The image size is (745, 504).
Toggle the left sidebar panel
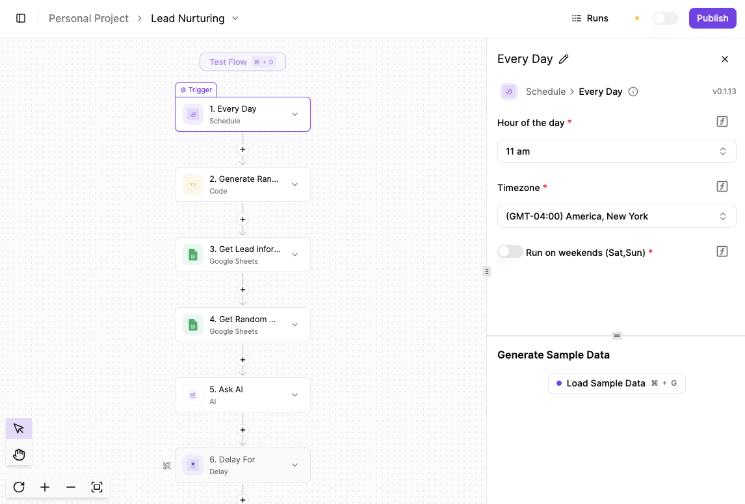(x=20, y=18)
